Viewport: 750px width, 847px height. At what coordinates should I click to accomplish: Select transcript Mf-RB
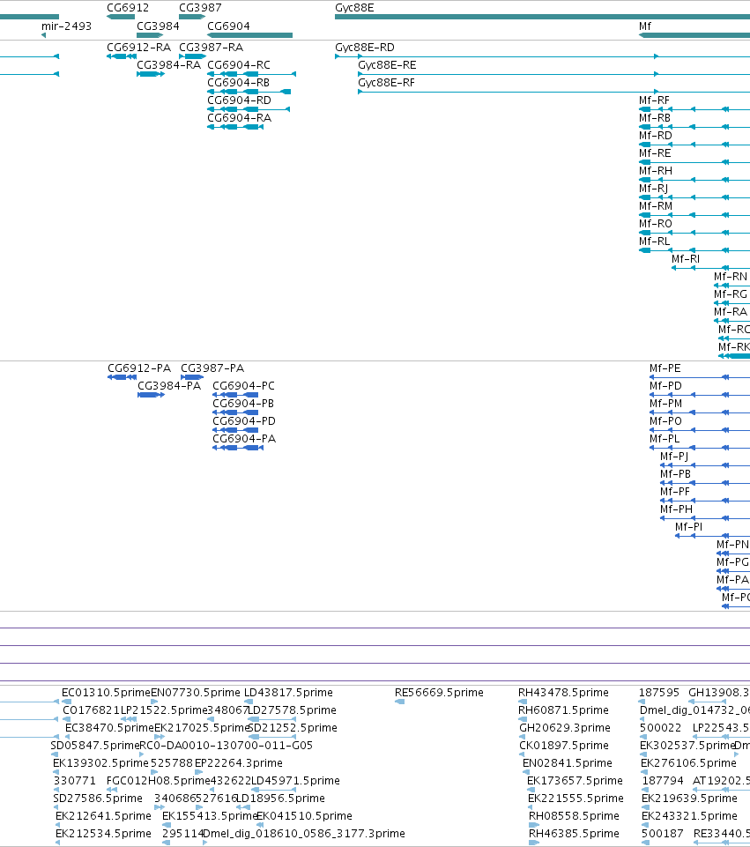coord(655,118)
